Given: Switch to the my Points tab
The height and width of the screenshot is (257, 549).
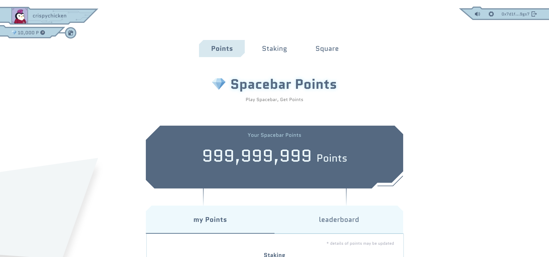Looking at the screenshot, I should [210, 220].
